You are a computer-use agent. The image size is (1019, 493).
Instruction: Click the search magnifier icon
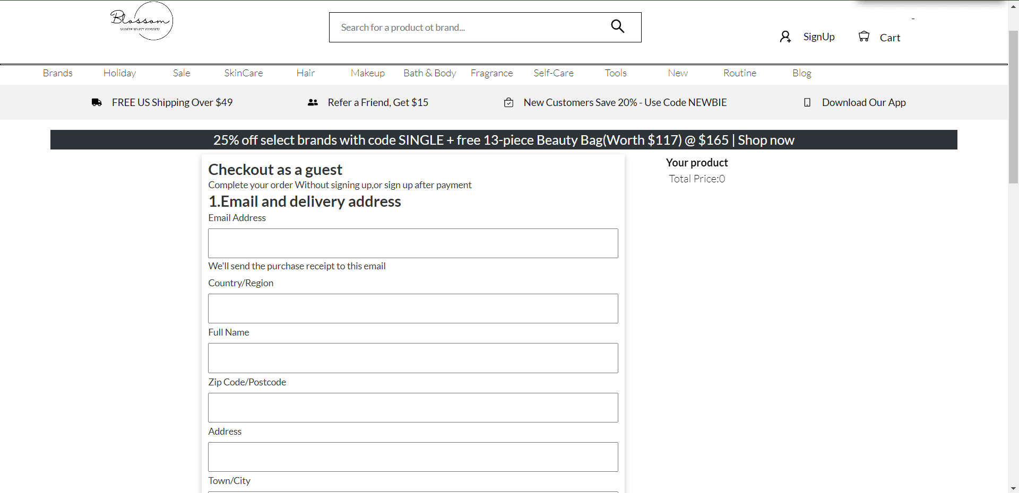(x=617, y=27)
